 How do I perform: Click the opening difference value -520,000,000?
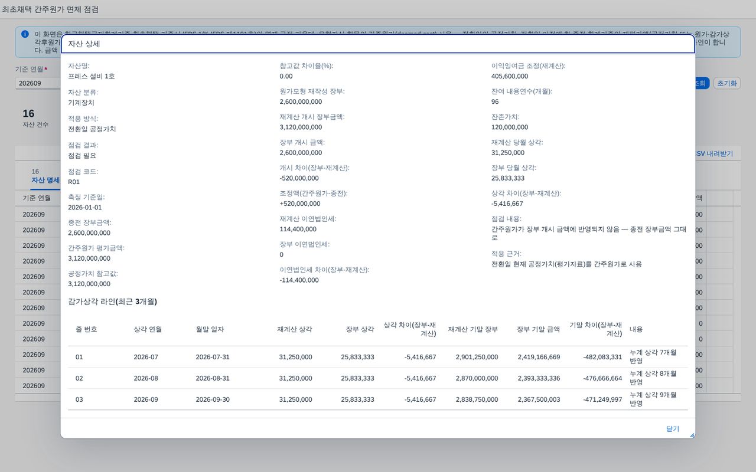(x=299, y=178)
